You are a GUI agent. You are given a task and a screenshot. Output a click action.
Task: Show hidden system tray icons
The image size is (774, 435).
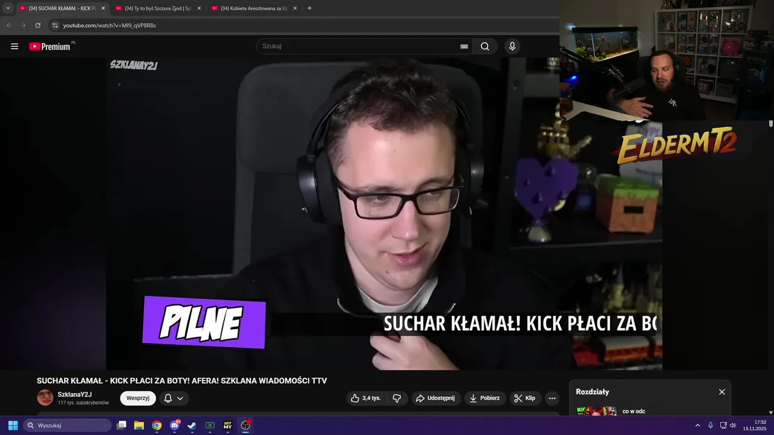697,425
